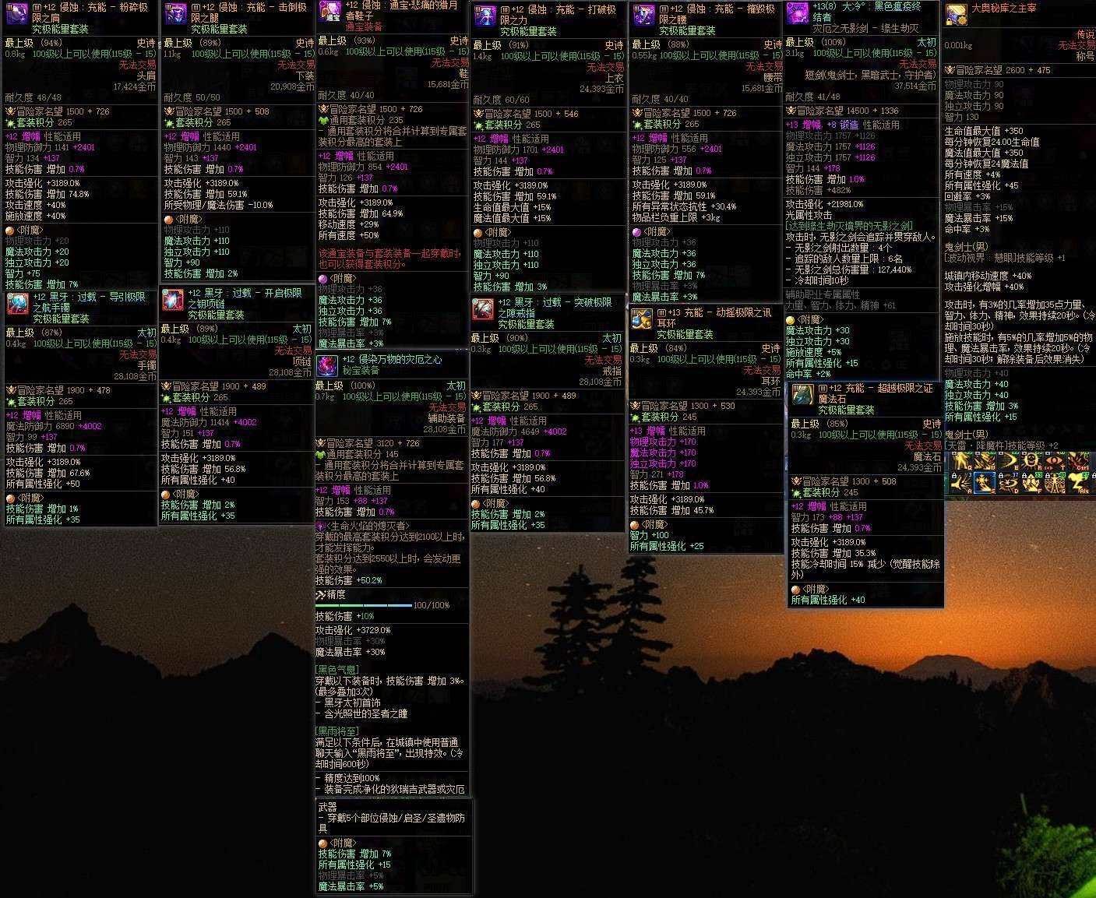This screenshot has height=898, width=1096.
Task: Select the locked skill bound to D
Action: 1009,483
